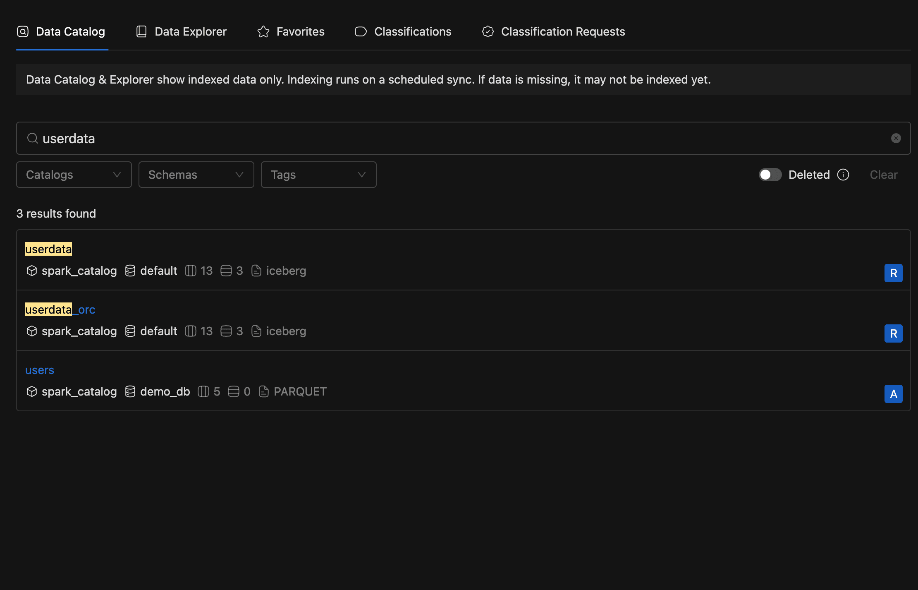Image resolution: width=918 pixels, height=590 pixels.
Task: Click the catalog cube icon beside spark_catalog on userdata
Action: click(x=31, y=271)
